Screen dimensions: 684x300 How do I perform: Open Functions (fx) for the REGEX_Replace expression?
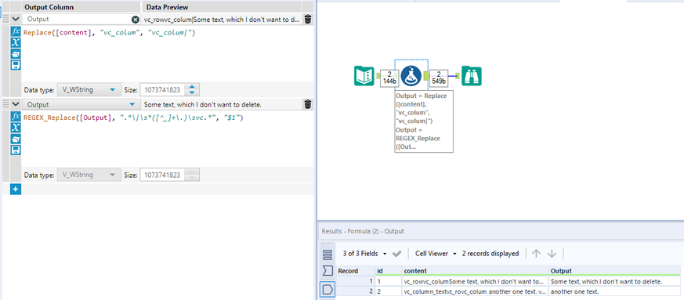click(16, 117)
